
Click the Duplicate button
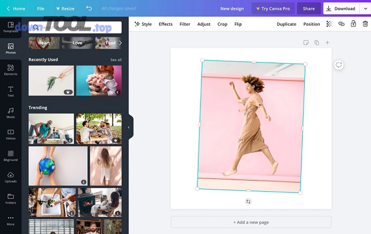tap(286, 24)
